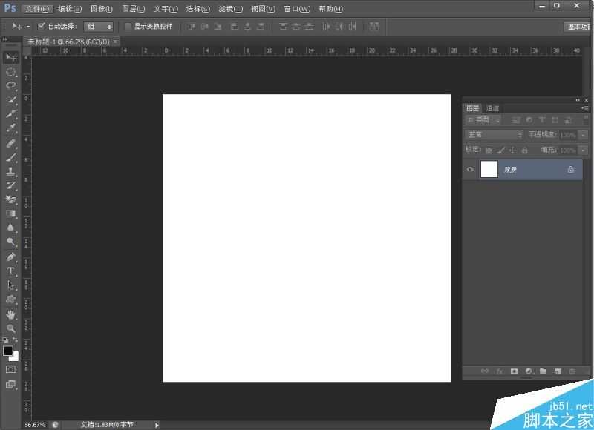Open the new group folder icon

[543, 371]
